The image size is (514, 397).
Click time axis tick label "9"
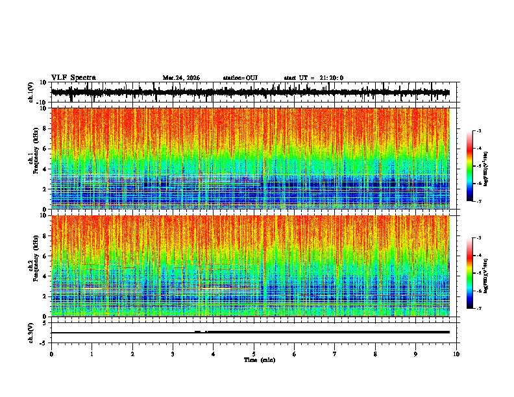pyautogui.click(x=415, y=354)
